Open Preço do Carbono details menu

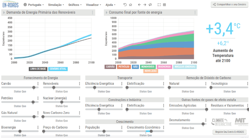click(x=79, y=127)
